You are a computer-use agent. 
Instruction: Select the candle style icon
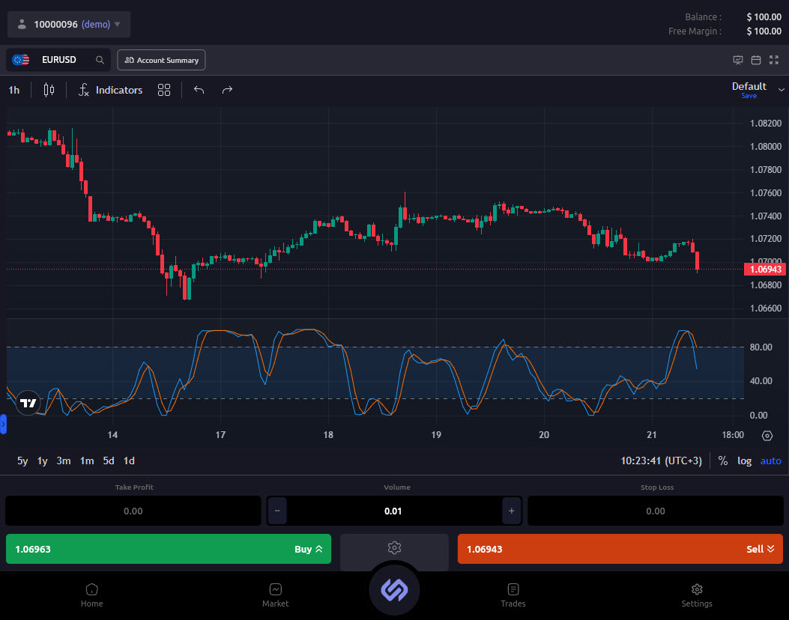pyautogui.click(x=47, y=90)
